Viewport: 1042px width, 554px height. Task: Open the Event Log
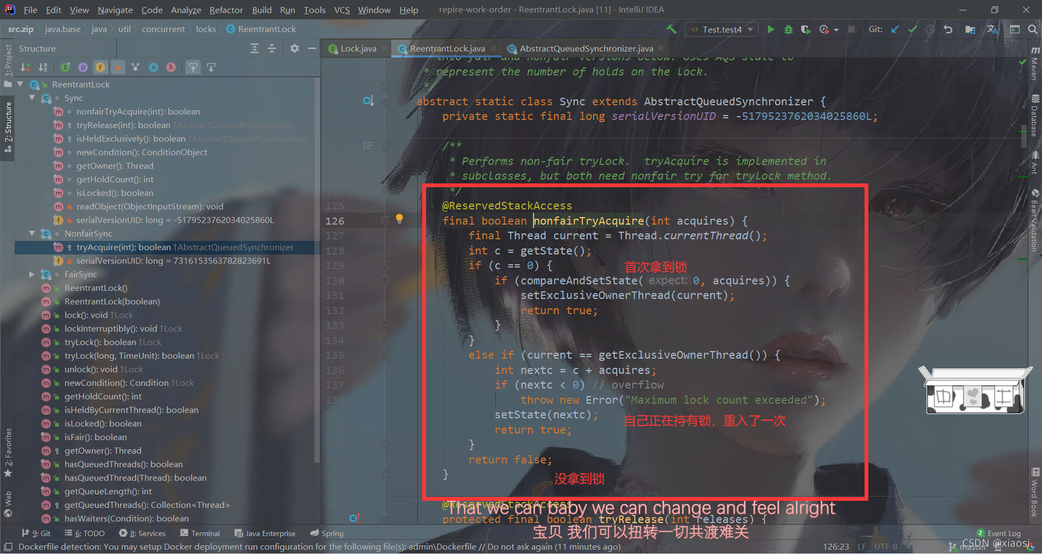[999, 533]
